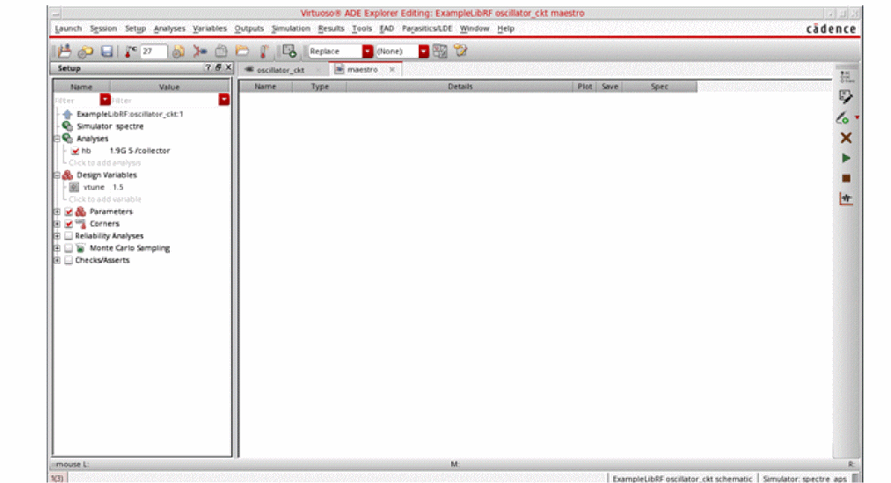The image size is (891, 483).
Task: Click the open folder icon in the toolbar
Action: click(242, 51)
